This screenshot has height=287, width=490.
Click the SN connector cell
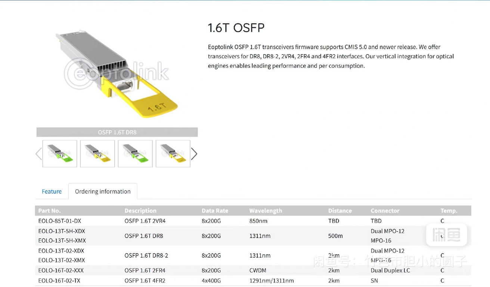click(x=374, y=280)
